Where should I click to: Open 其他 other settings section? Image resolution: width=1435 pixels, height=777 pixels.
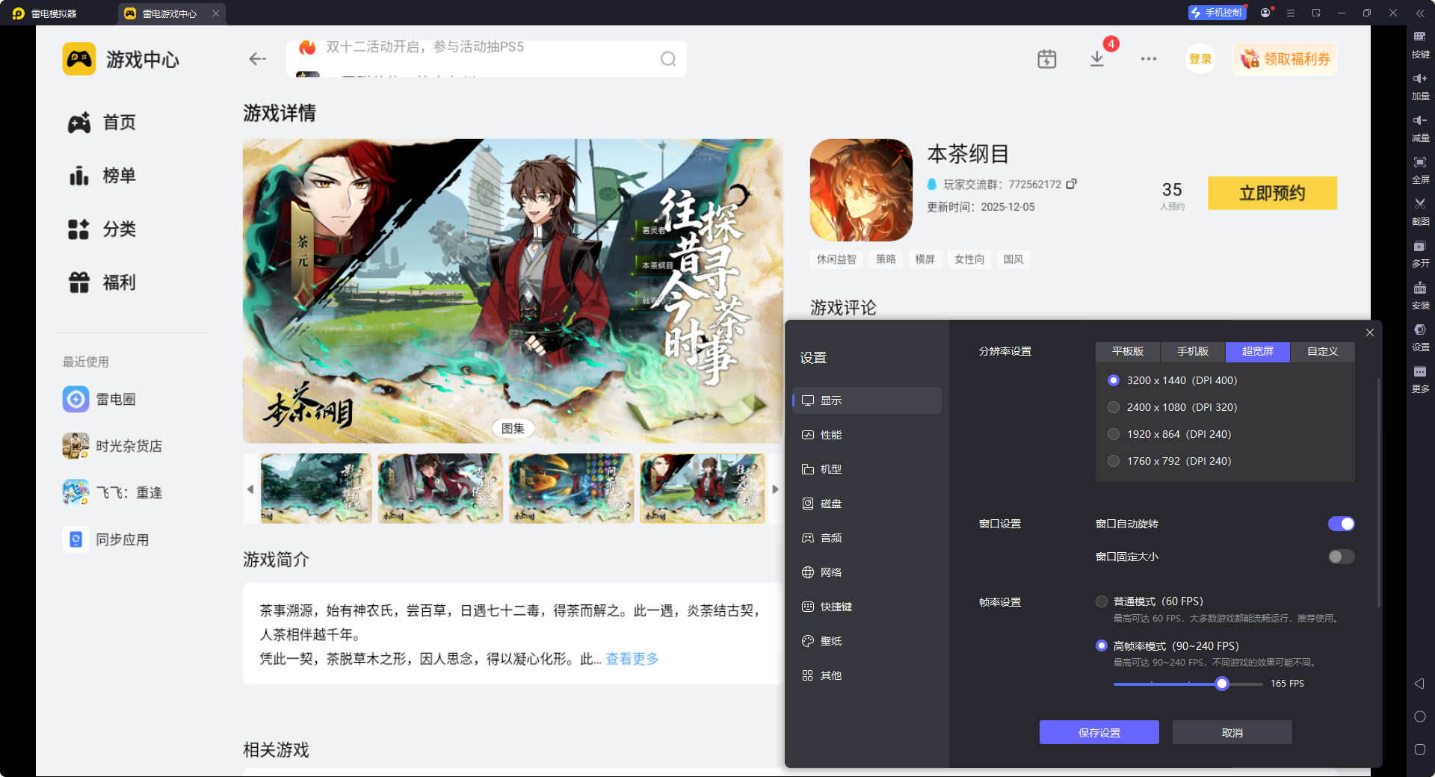pyautogui.click(x=867, y=675)
